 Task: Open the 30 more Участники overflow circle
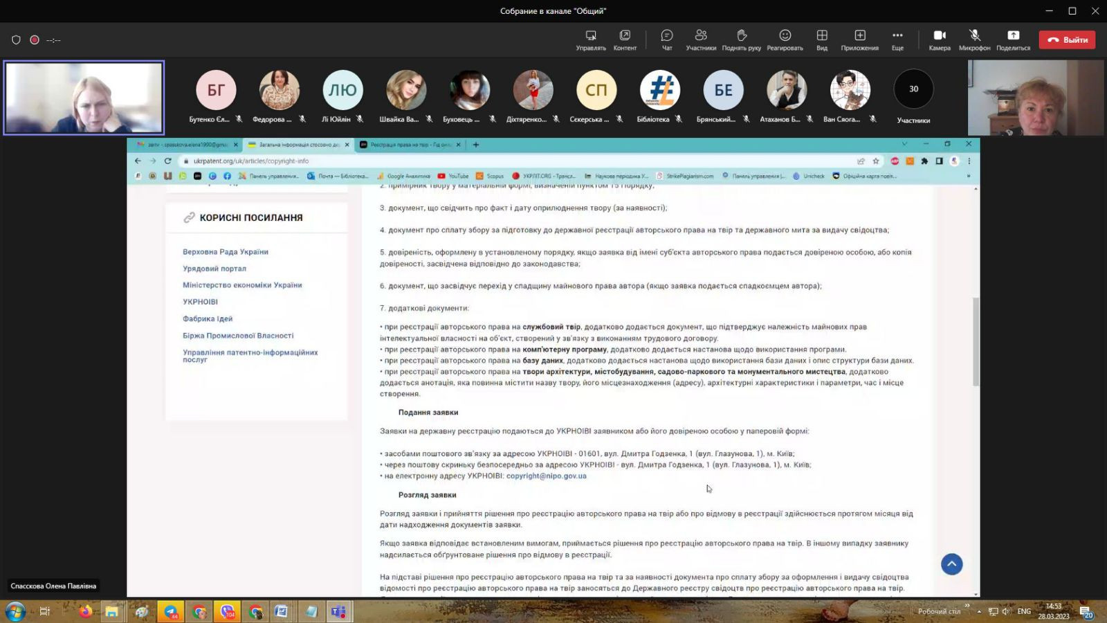pos(913,89)
